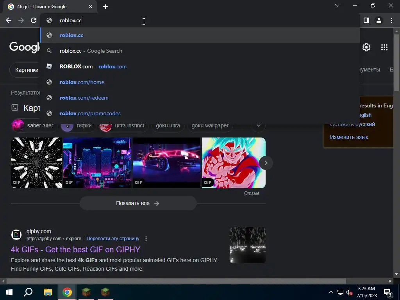Expand more image chips with chevron

(259, 125)
